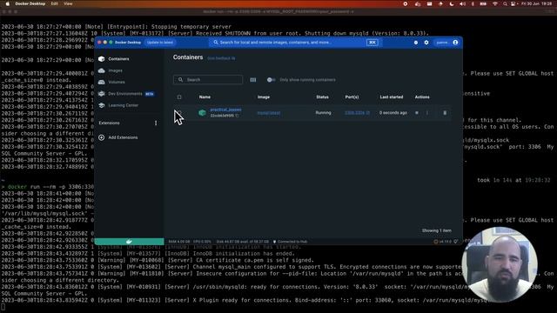Click the Do Not Disturb moon icon
The width and height of the screenshot is (557, 313).
tap(452, 3)
